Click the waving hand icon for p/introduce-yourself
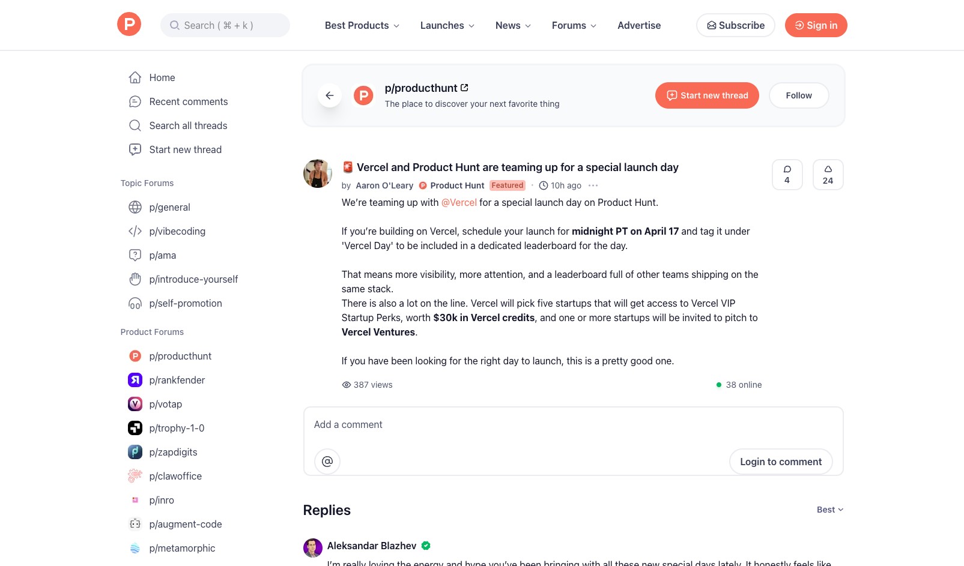 (x=135, y=279)
